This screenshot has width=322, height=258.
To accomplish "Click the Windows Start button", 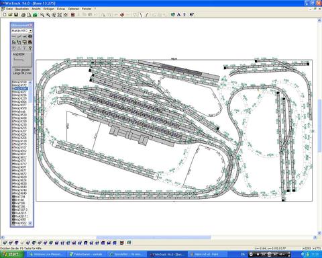I will pos(12,255).
